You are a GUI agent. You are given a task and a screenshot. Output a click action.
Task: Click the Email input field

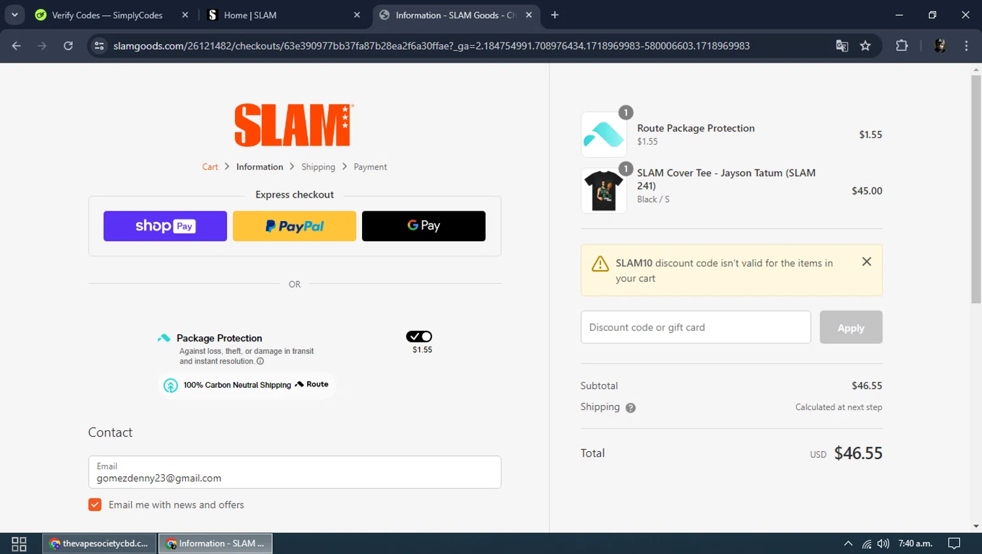click(295, 472)
